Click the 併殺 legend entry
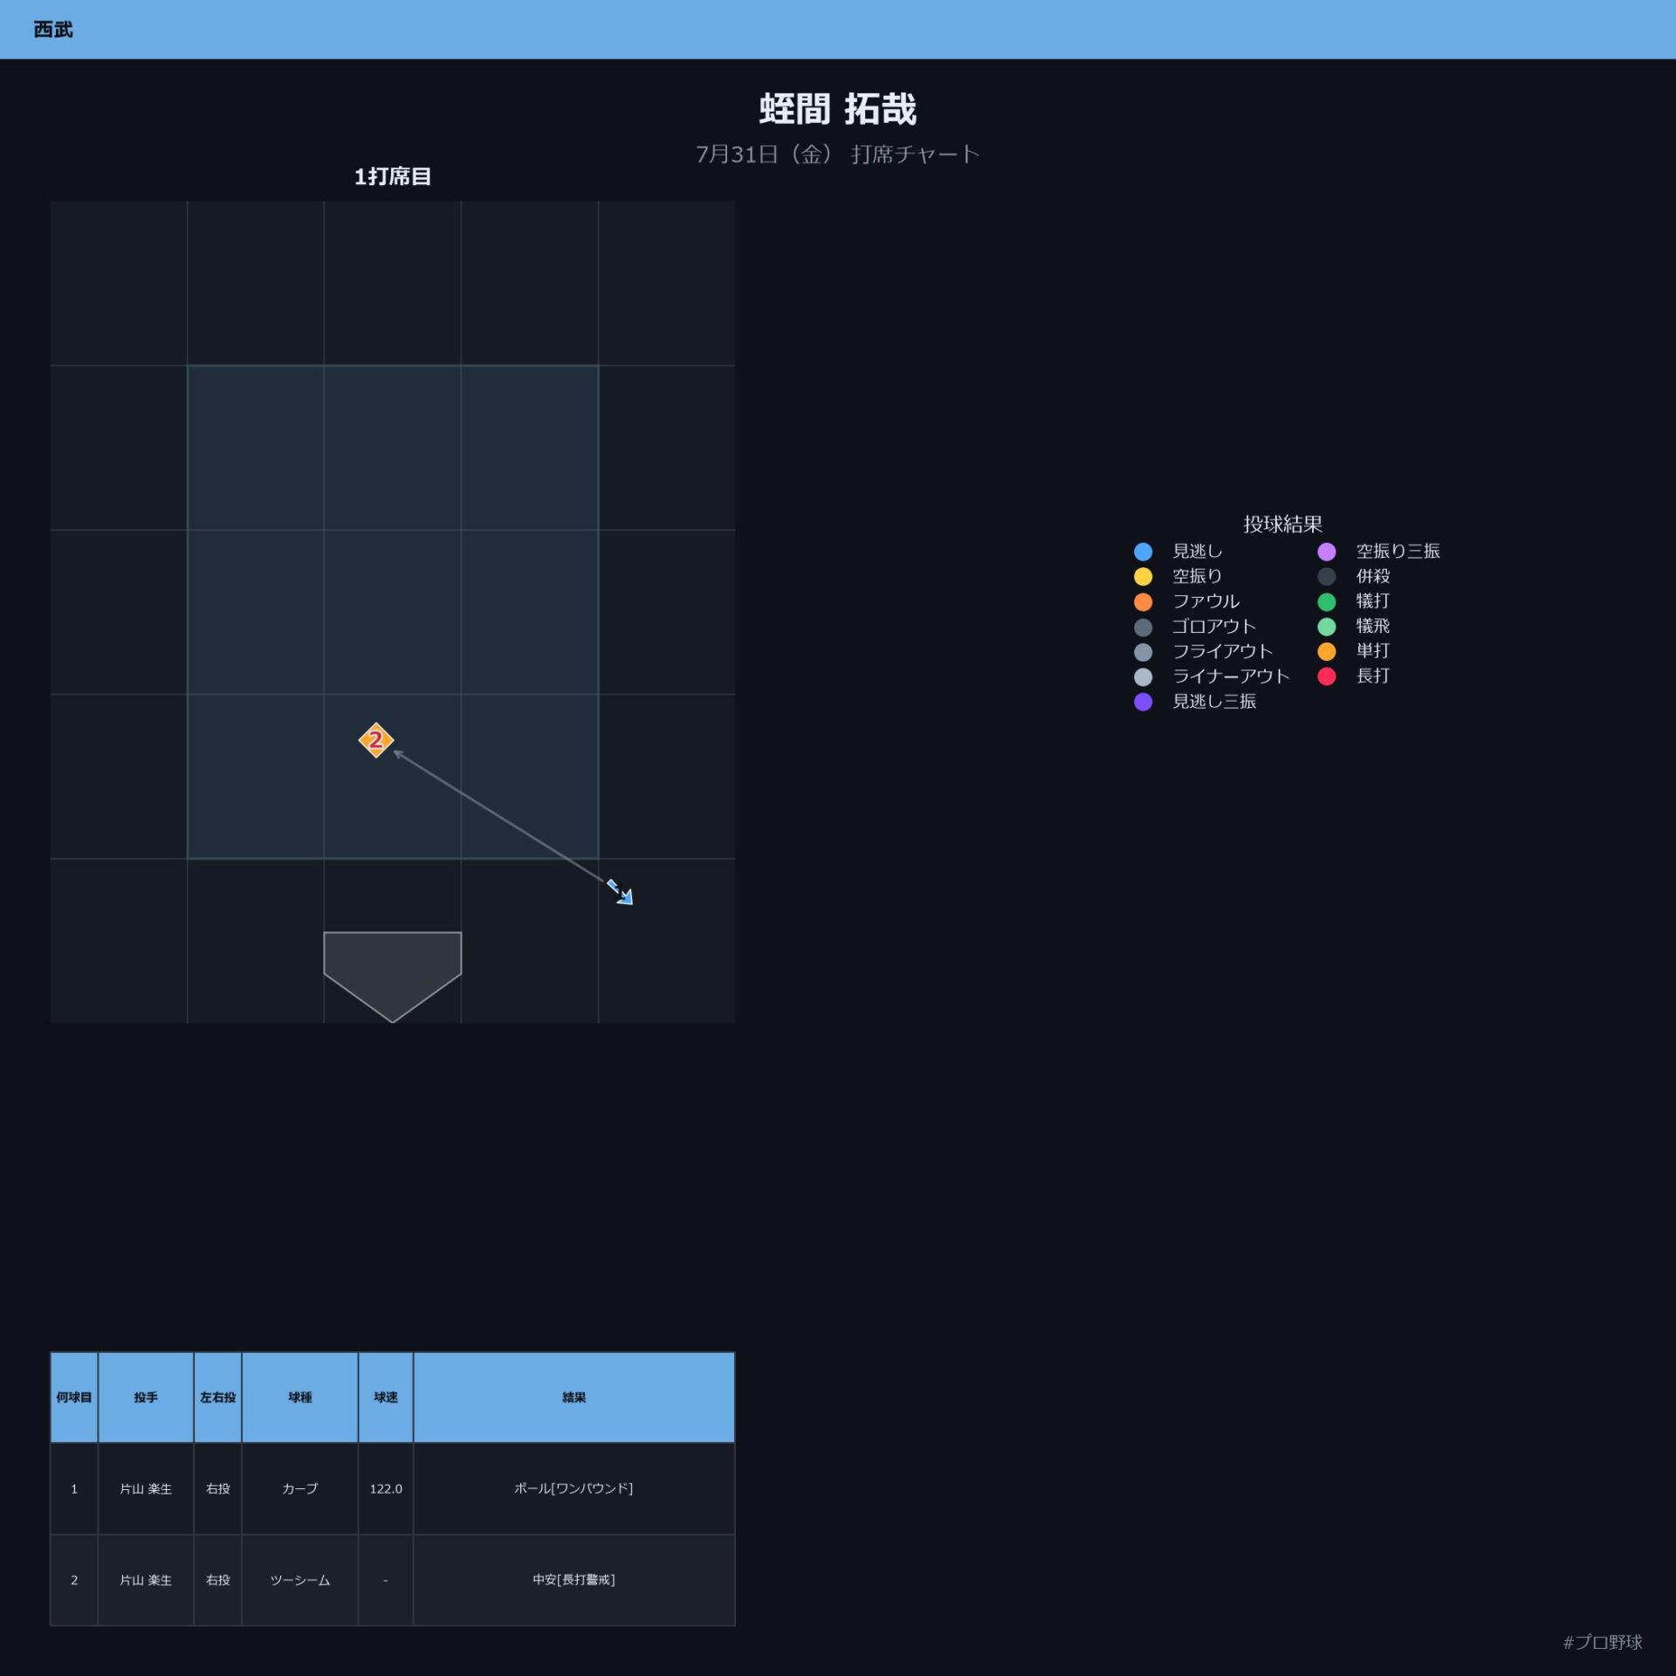 pyautogui.click(x=1353, y=576)
